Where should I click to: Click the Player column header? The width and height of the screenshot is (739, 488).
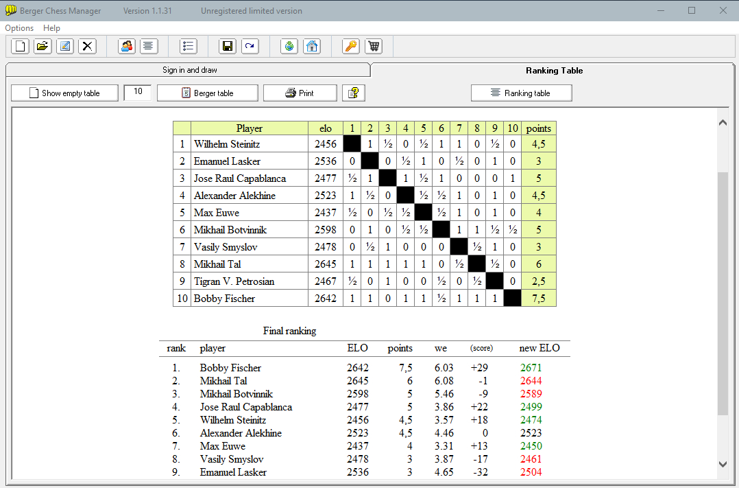[x=250, y=128]
